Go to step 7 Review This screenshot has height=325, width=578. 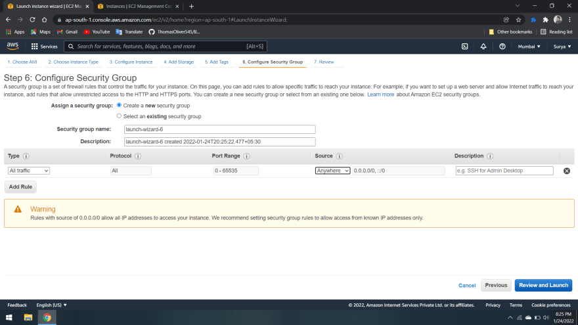point(324,62)
